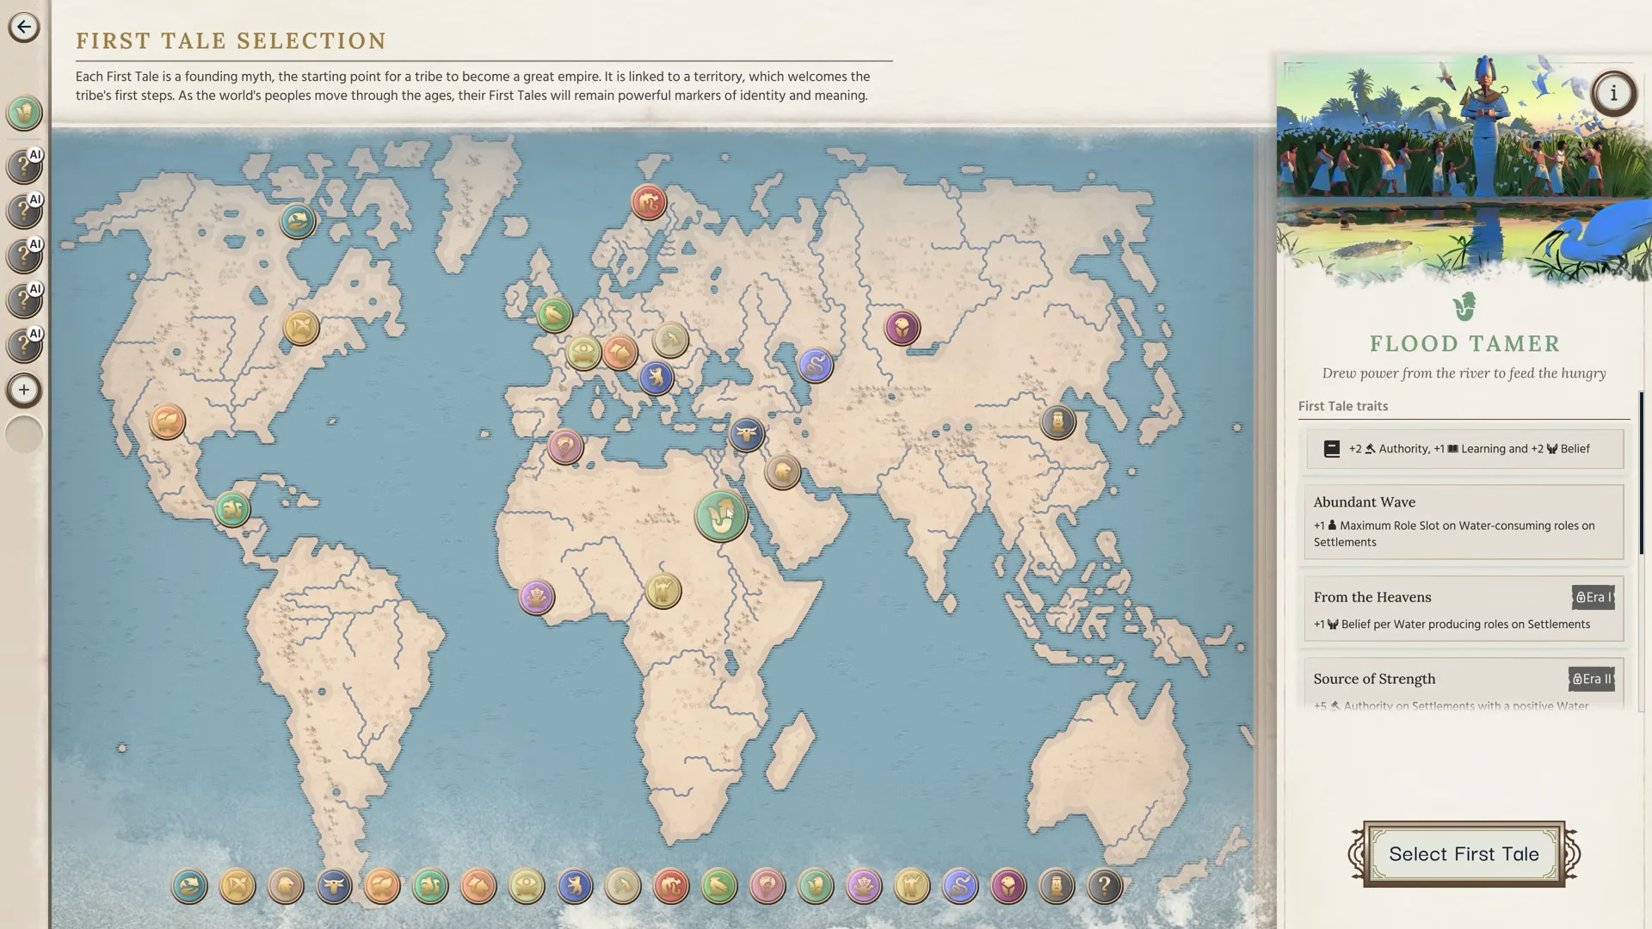1652x929 pixels.
Task: Open the From the Heavens trait card
Action: tap(1464, 609)
